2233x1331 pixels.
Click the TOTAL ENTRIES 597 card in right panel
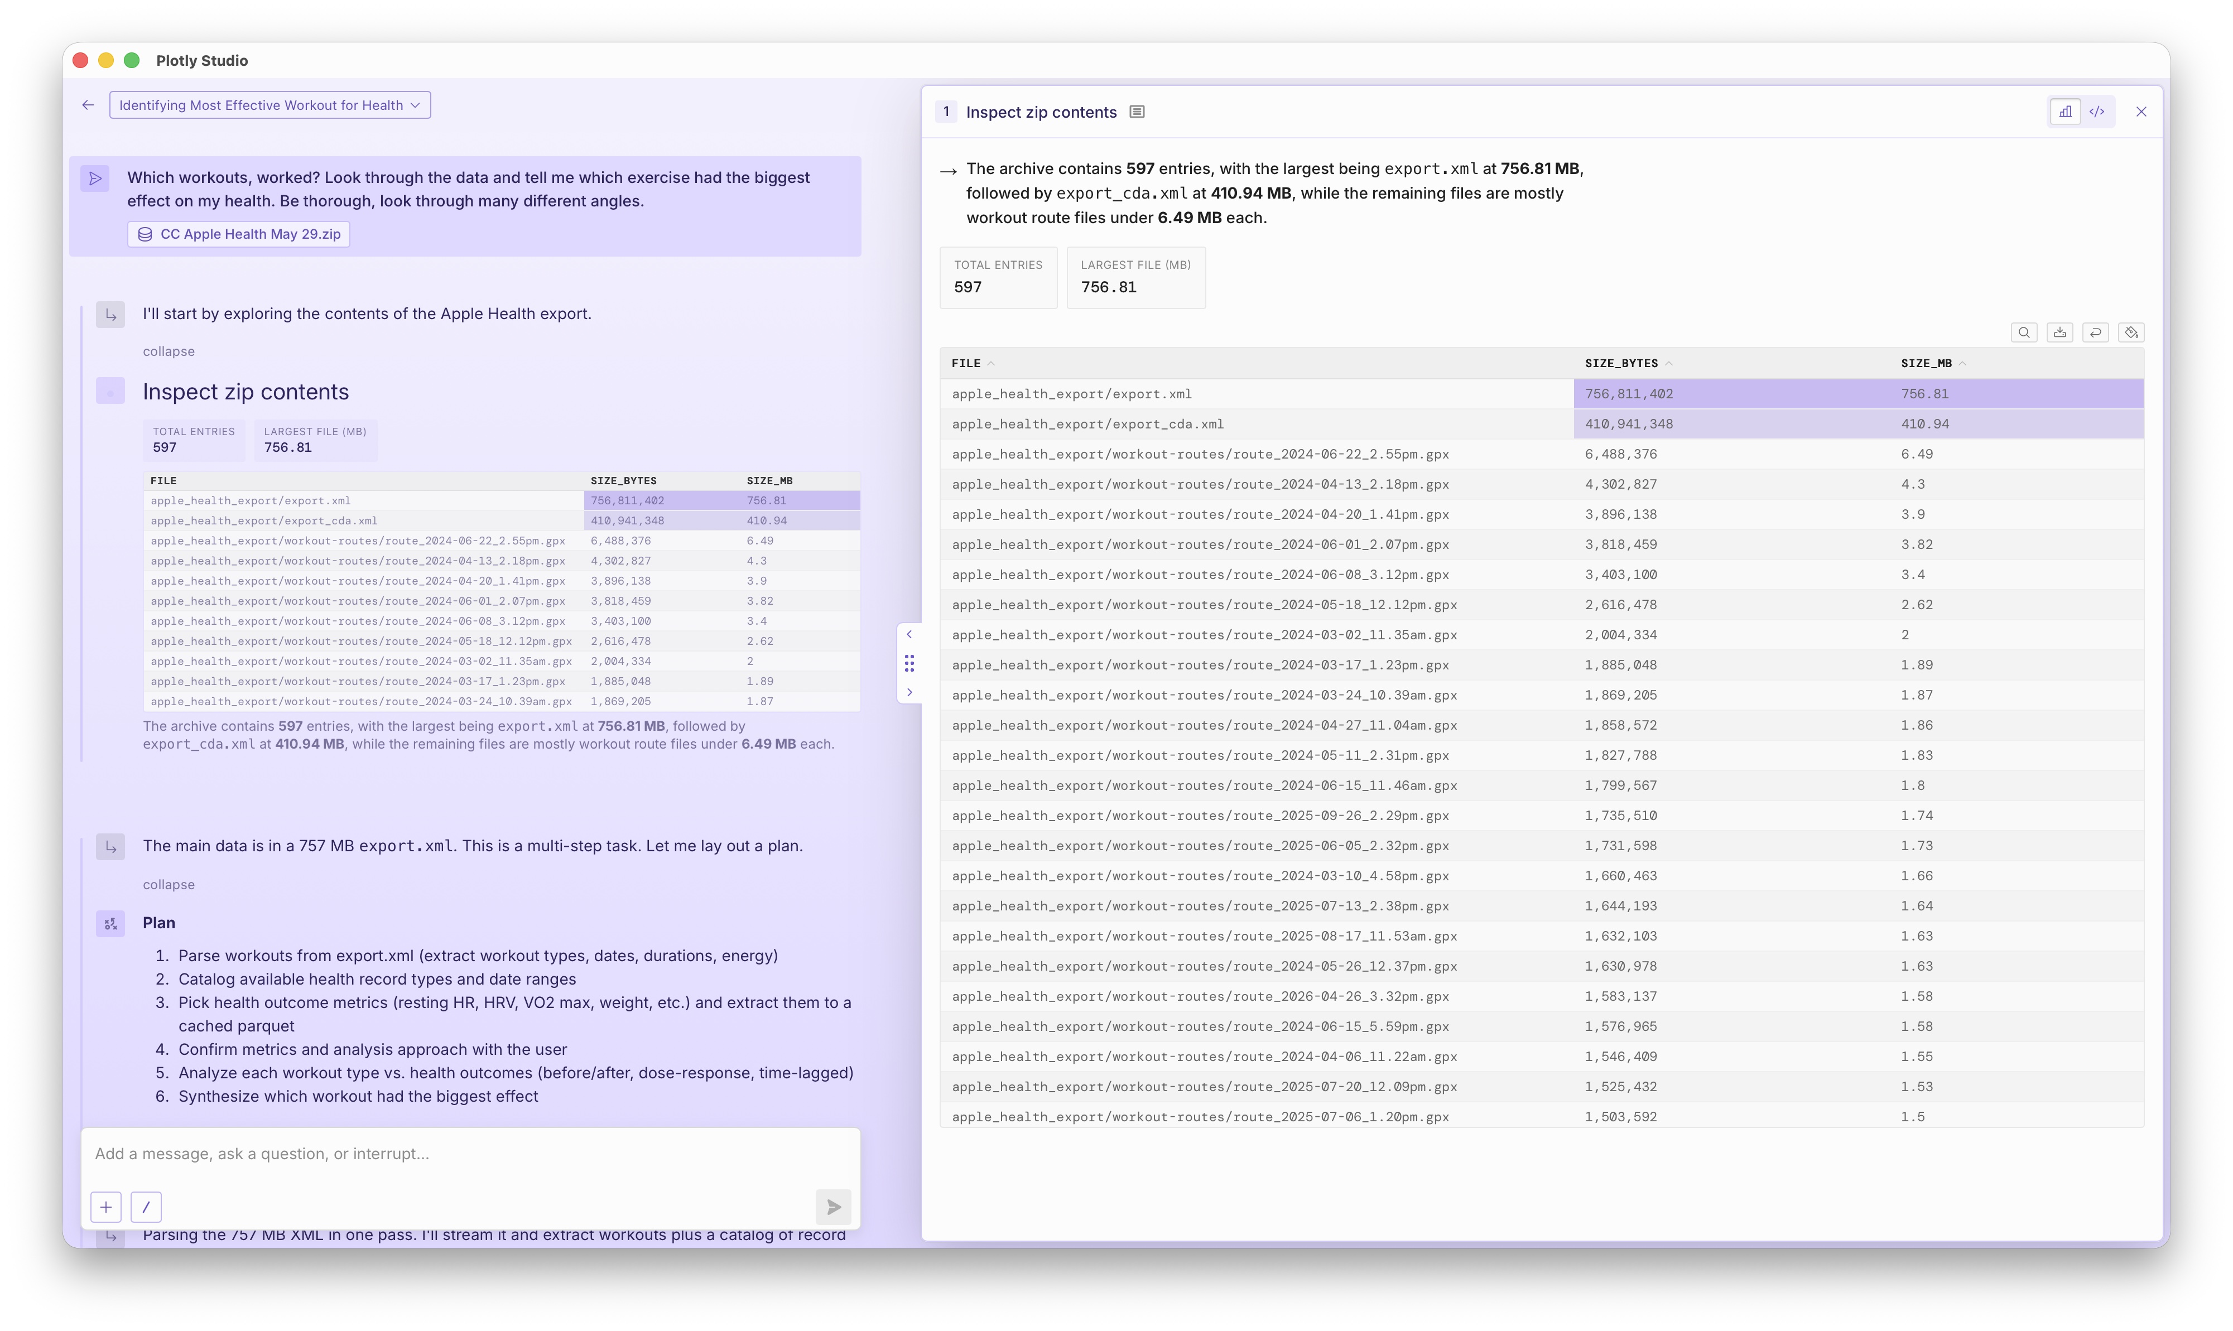pyautogui.click(x=998, y=277)
